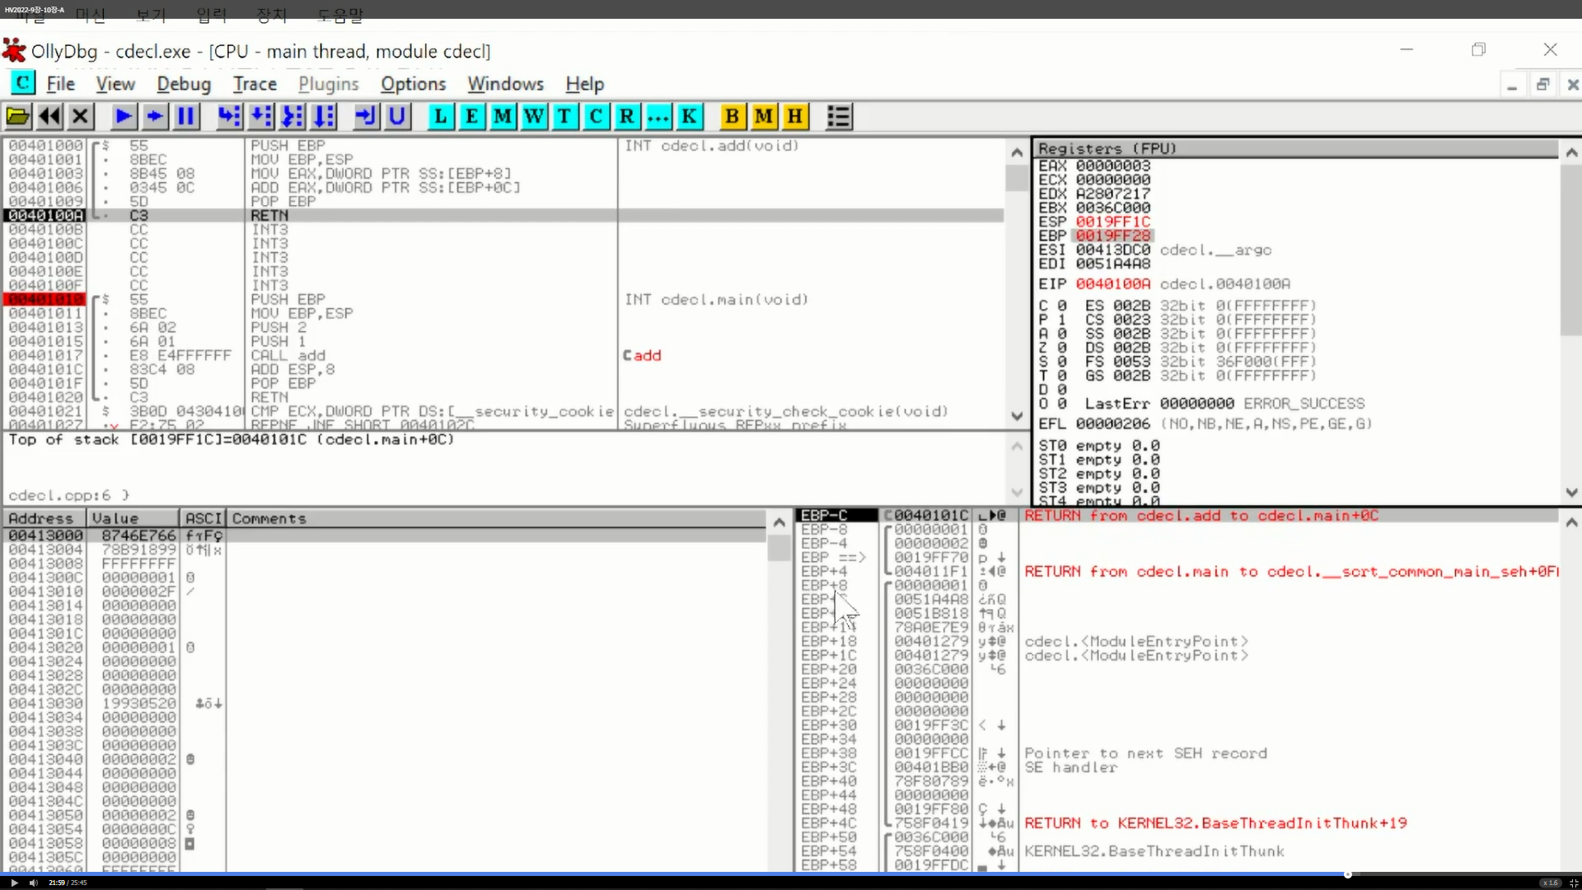Viewport: 1582px width, 890px height.
Task: Open the Options menu
Action: 413,83
